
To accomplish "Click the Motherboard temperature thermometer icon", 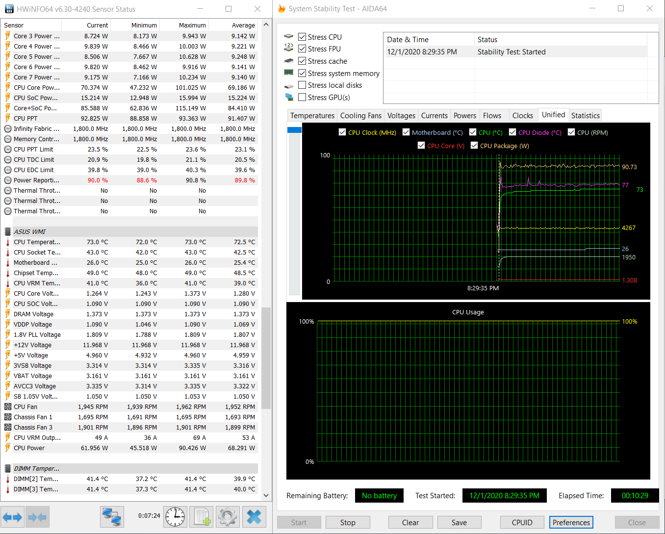I will coord(7,262).
